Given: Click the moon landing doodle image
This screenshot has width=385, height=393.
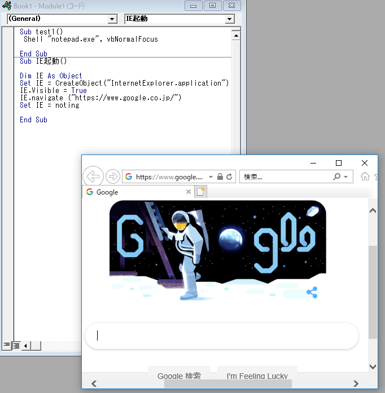Looking at the screenshot, I should pyautogui.click(x=218, y=250).
